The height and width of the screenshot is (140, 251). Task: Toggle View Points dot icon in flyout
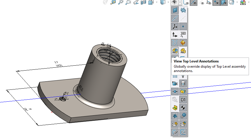coord(183,26)
